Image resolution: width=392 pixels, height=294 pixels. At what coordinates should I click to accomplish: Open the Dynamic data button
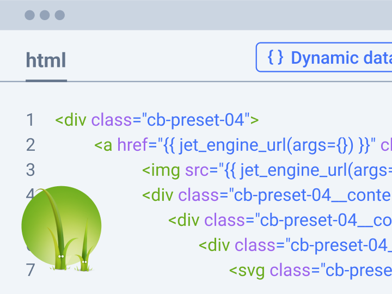[x=324, y=57]
